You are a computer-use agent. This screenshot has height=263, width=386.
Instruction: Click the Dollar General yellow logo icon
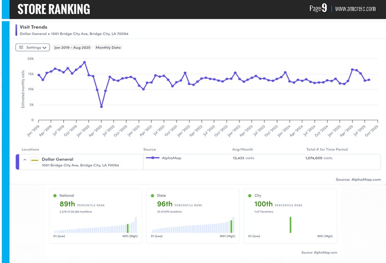(x=35, y=160)
